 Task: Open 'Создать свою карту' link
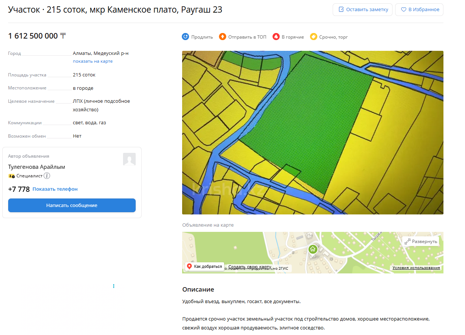coord(250,267)
